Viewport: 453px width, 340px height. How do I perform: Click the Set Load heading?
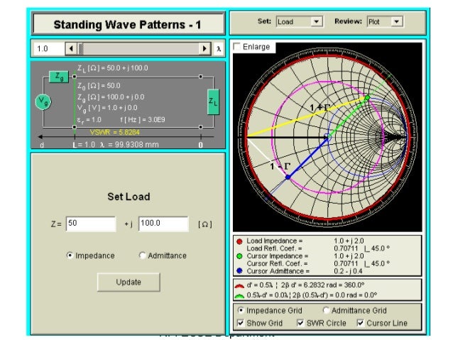coord(129,197)
